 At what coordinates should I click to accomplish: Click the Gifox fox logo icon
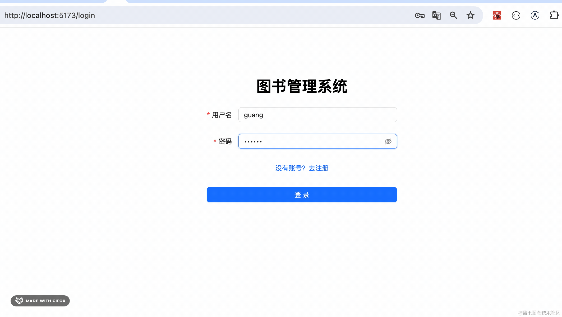19,301
